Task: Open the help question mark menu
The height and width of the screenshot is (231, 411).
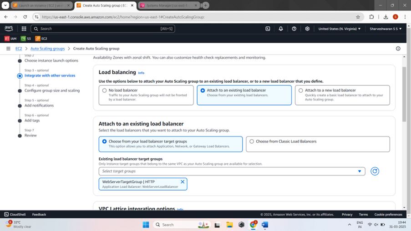Action: click(x=294, y=29)
